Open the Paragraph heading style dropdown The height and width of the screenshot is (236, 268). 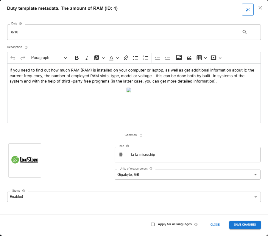pos(49,58)
